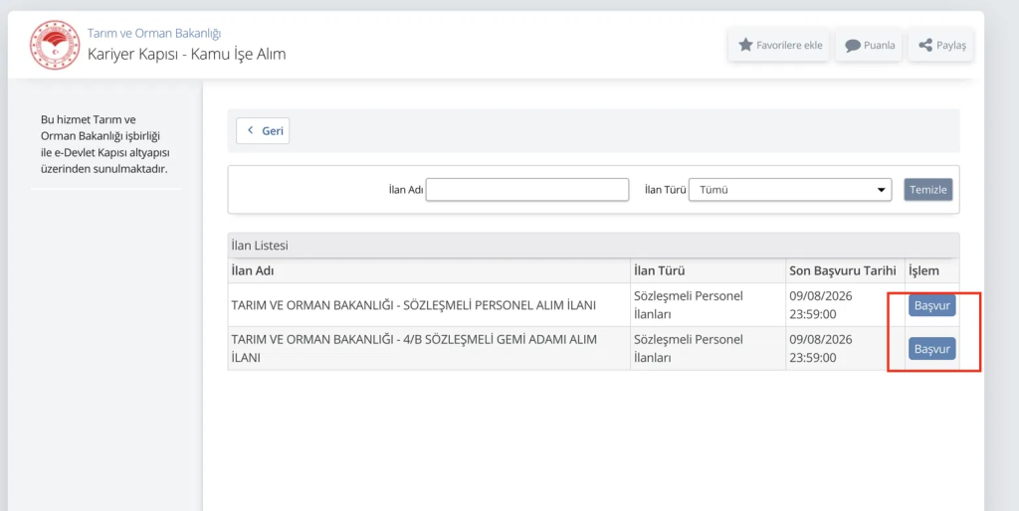This screenshot has width=1019, height=511.
Task: Click the sidebar e-Devlet Kapısı service description text
Action: (x=105, y=145)
